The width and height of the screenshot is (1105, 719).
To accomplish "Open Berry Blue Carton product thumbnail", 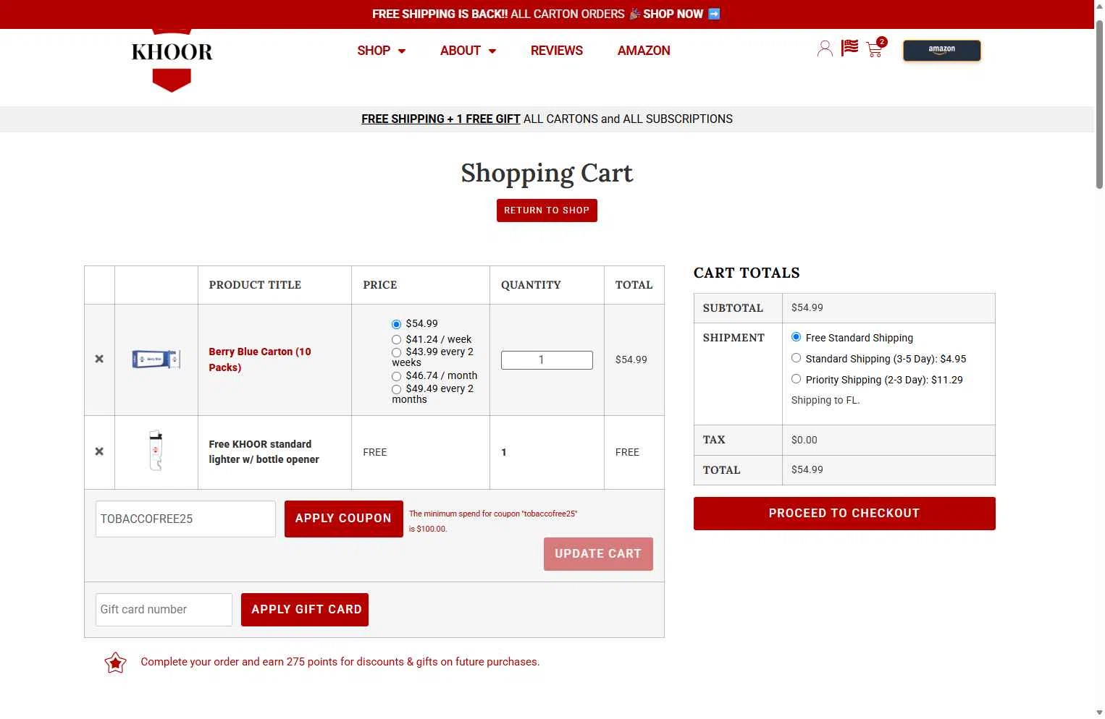I will [156, 359].
